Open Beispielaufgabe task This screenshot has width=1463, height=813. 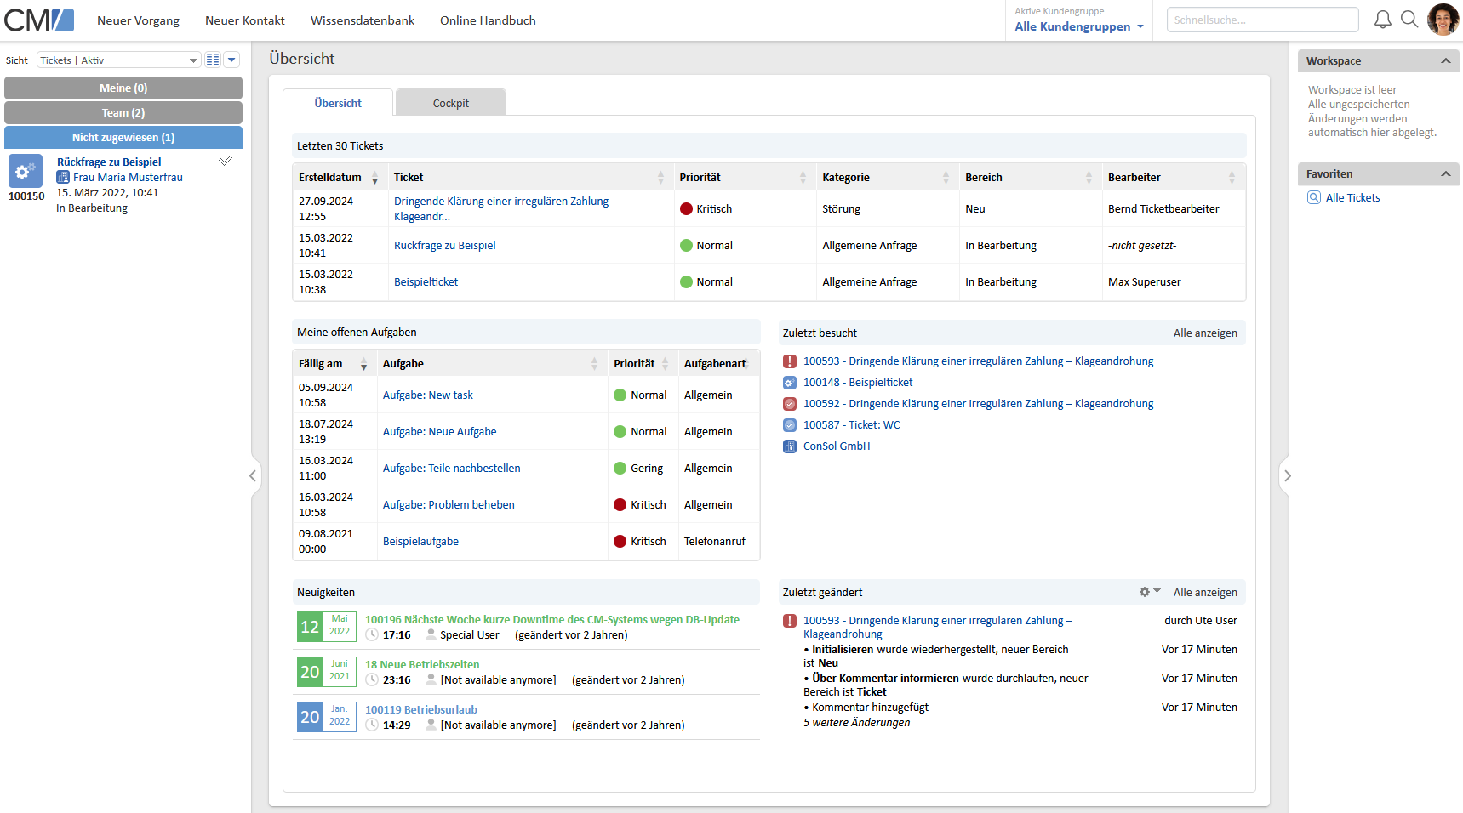(420, 541)
